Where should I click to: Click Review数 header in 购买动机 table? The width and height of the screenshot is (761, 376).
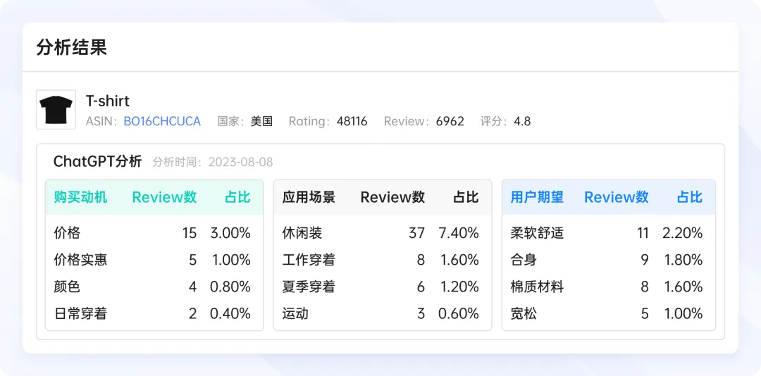[x=164, y=197]
